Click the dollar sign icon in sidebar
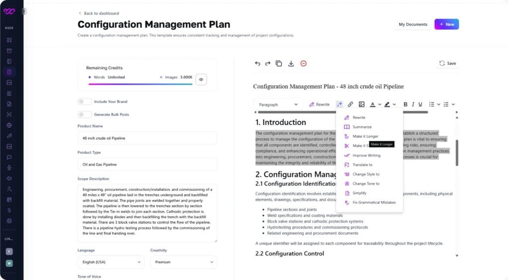The height and width of the screenshot is (280, 508). point(9,211)
